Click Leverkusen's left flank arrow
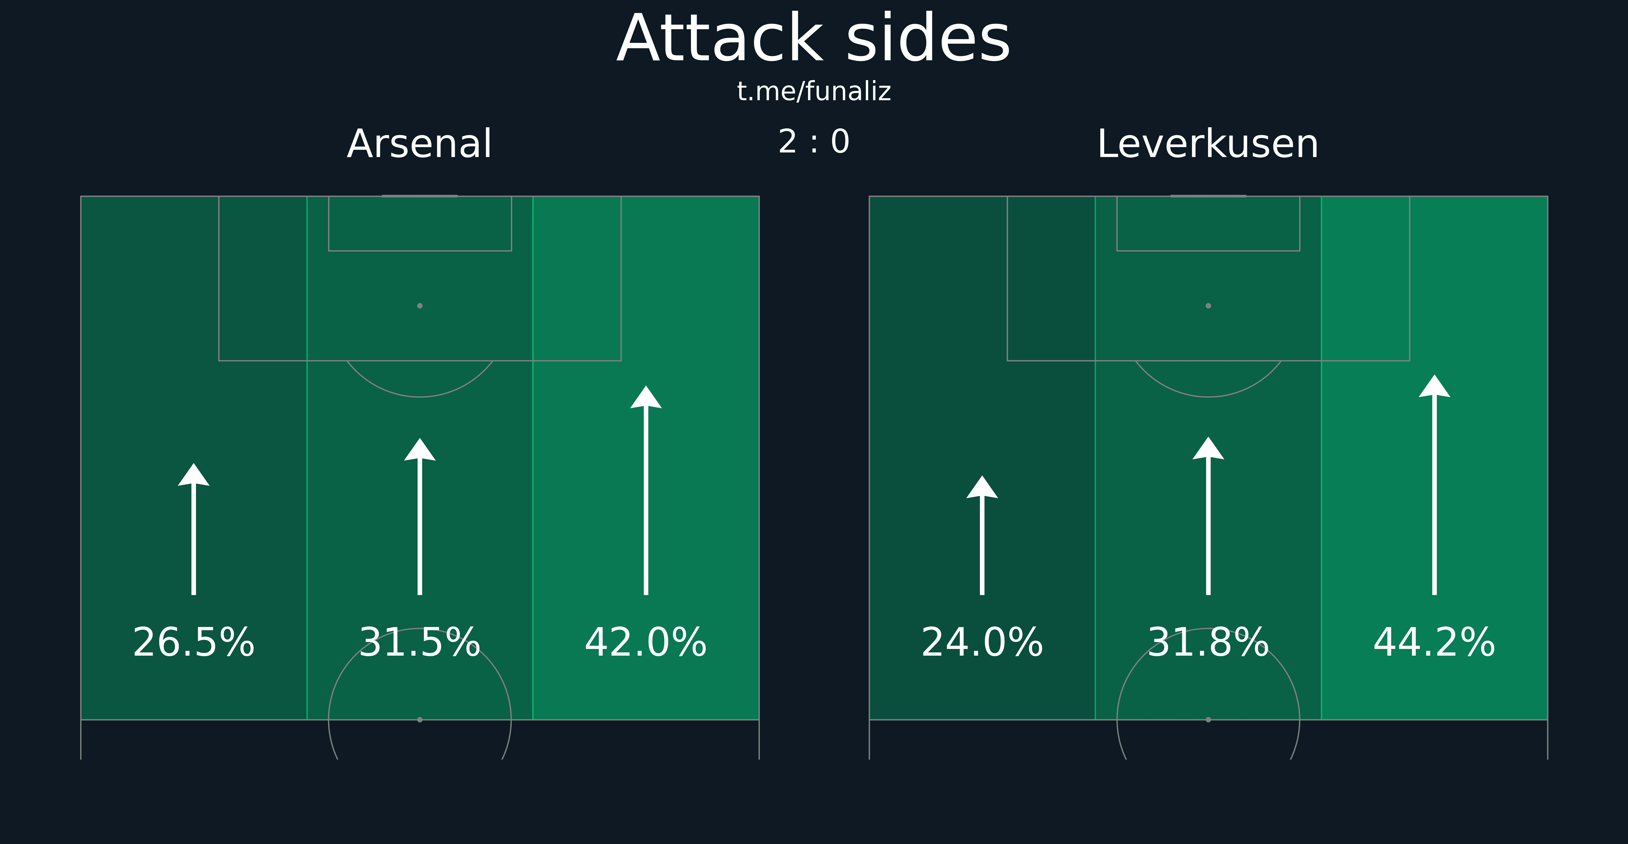 (x=982, y=535)
